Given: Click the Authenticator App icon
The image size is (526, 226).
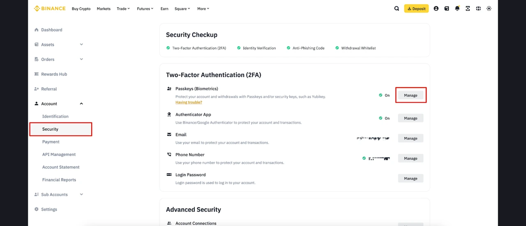Looking at the screenshot, I should (x=169, y=115).
